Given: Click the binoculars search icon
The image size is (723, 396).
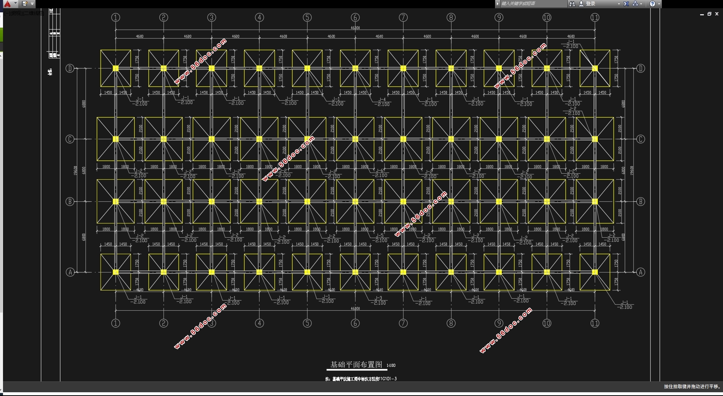Looking at the screenshot, I should (x=572, y=4).
